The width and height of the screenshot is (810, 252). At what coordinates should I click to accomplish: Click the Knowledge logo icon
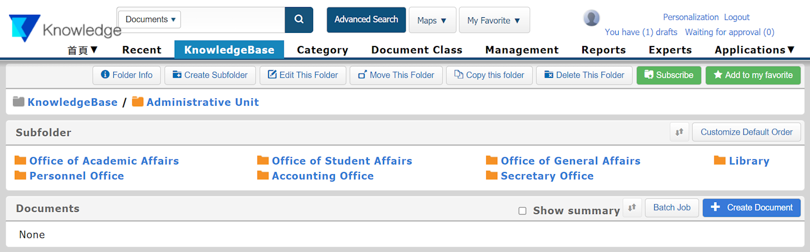point(24,27)
